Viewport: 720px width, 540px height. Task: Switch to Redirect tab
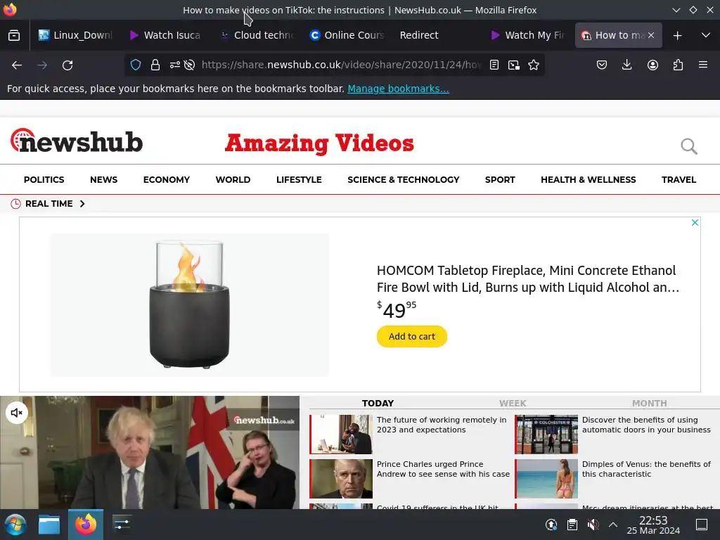click(436, 35)
